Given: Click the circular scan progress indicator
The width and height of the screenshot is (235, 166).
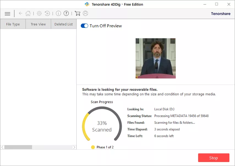Looking at the screenshot, I should click(x=102, y=126).
